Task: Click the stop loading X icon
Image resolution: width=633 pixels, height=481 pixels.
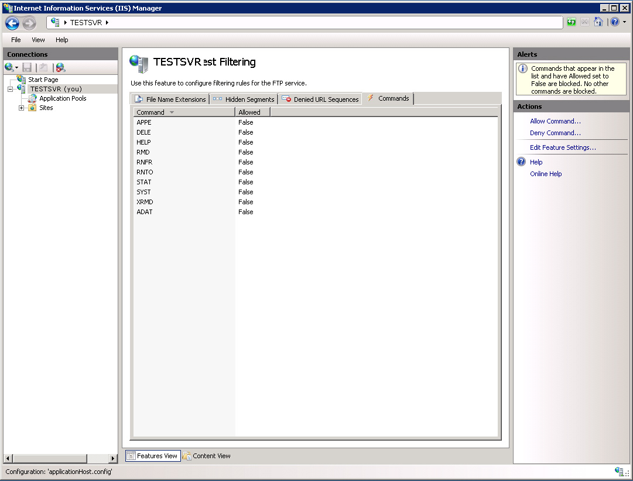Action: point(585,22)
